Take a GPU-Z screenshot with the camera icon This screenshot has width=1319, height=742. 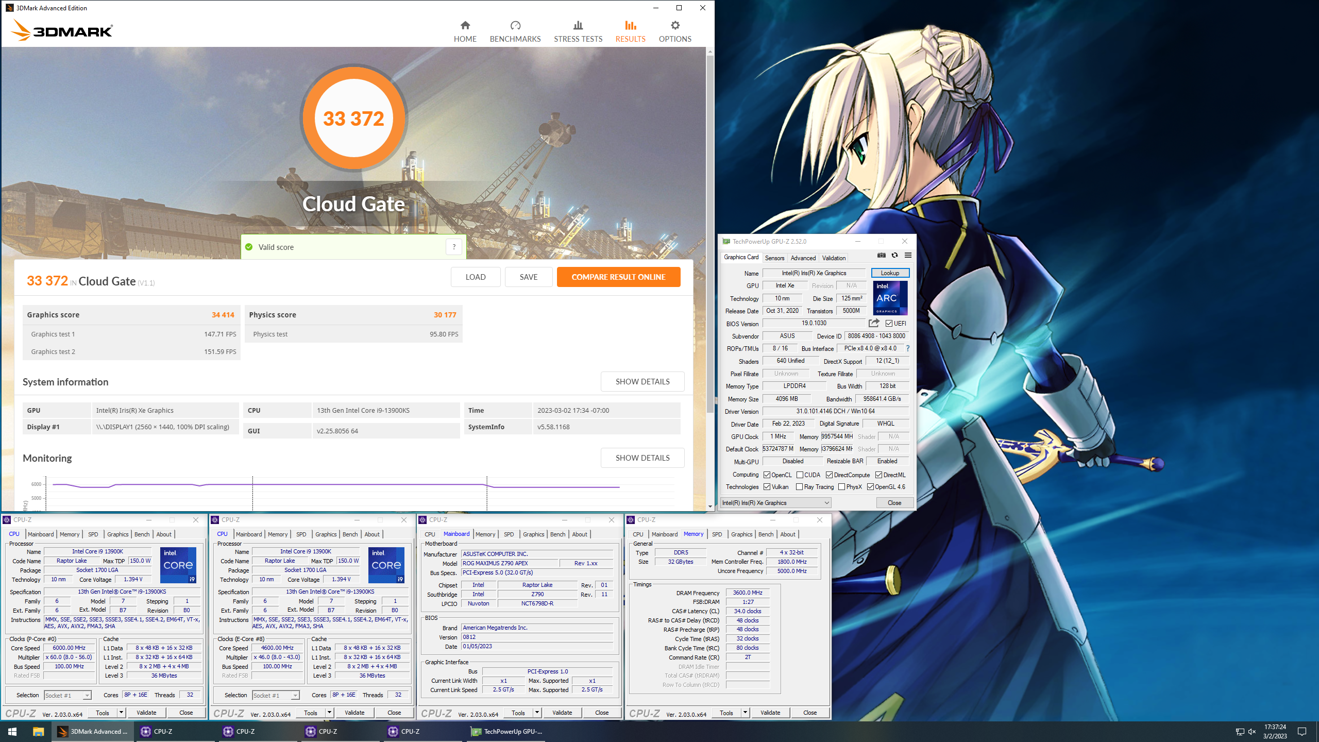pyautogui.click(x=882, y=255)
